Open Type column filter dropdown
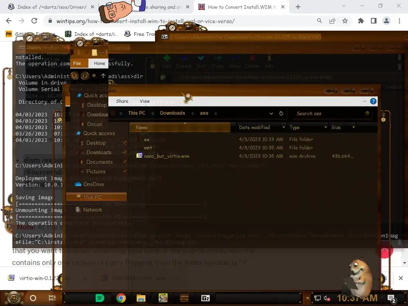Screen dimensions: 408x306 [326, 127]
